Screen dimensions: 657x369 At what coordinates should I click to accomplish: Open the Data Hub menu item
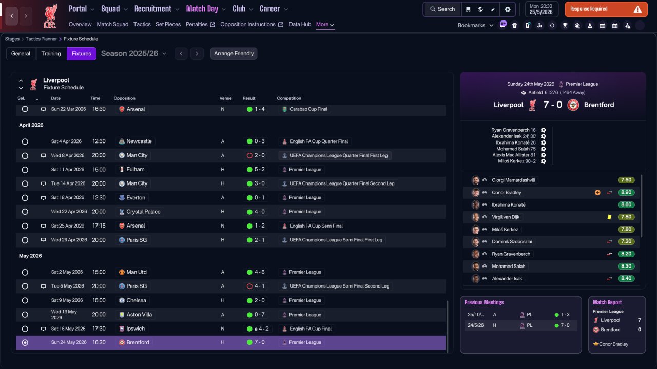pyautogui.click(x=300, y=24)
